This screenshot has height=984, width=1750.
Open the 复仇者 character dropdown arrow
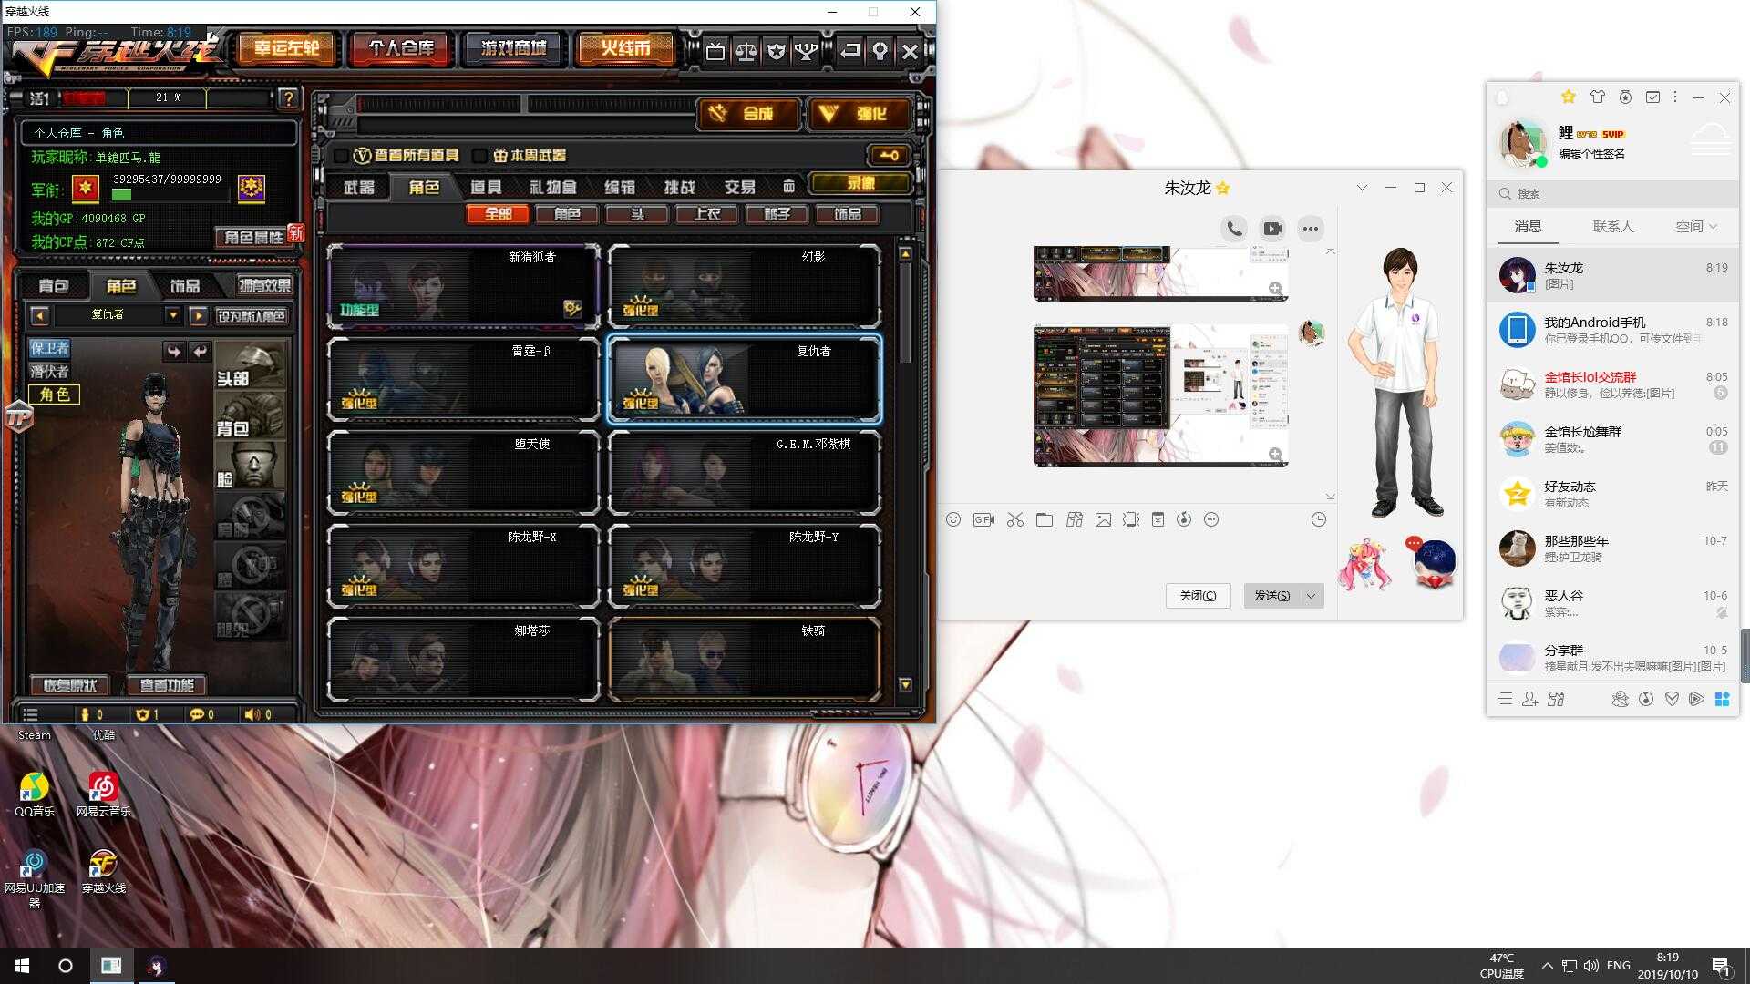point(172,315)
